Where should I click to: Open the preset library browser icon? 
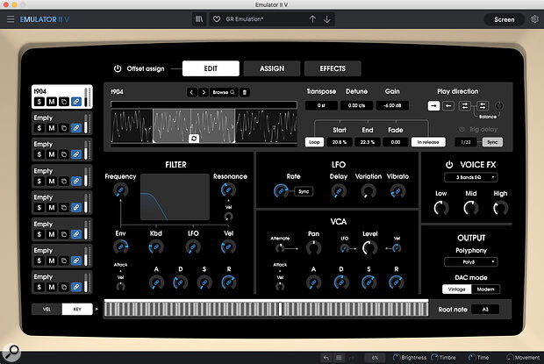click(199, 19)
